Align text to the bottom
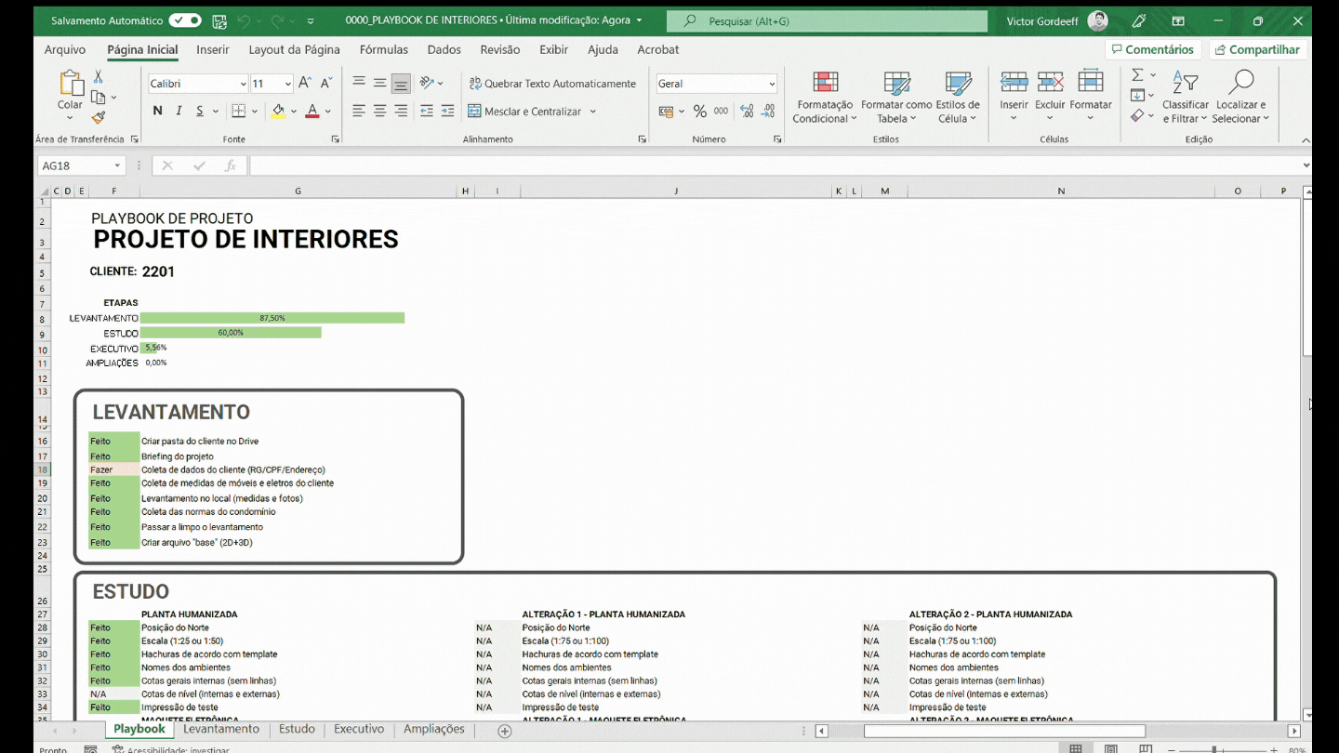The width and height of the screenshot is (1339, 753). [401, 84]
